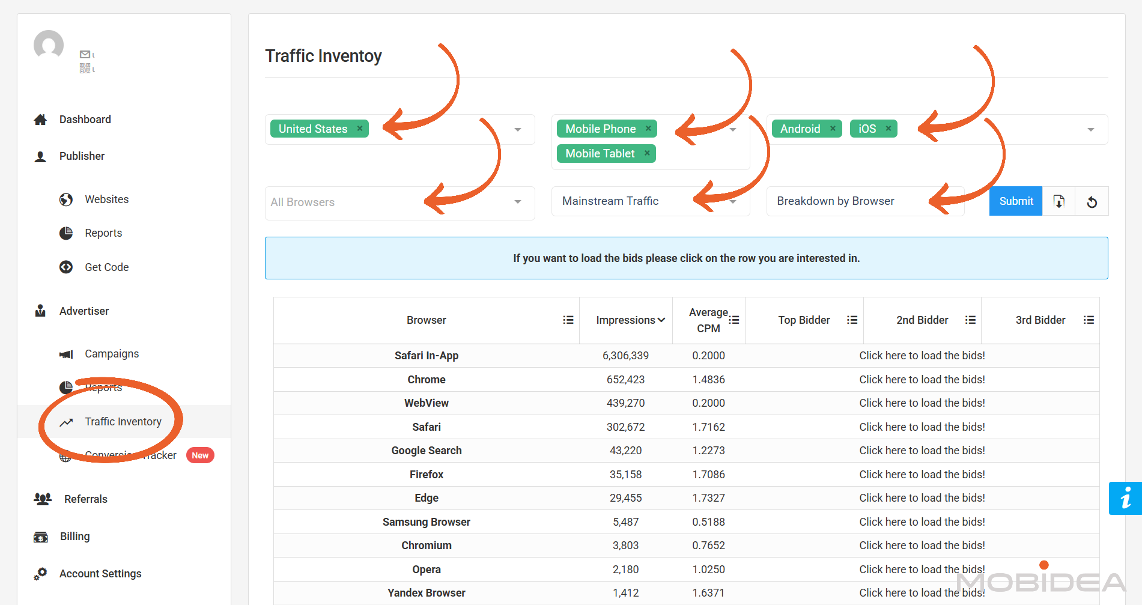Open Websites under Publisher
The image size is (1142, 605).
(107, 199)
